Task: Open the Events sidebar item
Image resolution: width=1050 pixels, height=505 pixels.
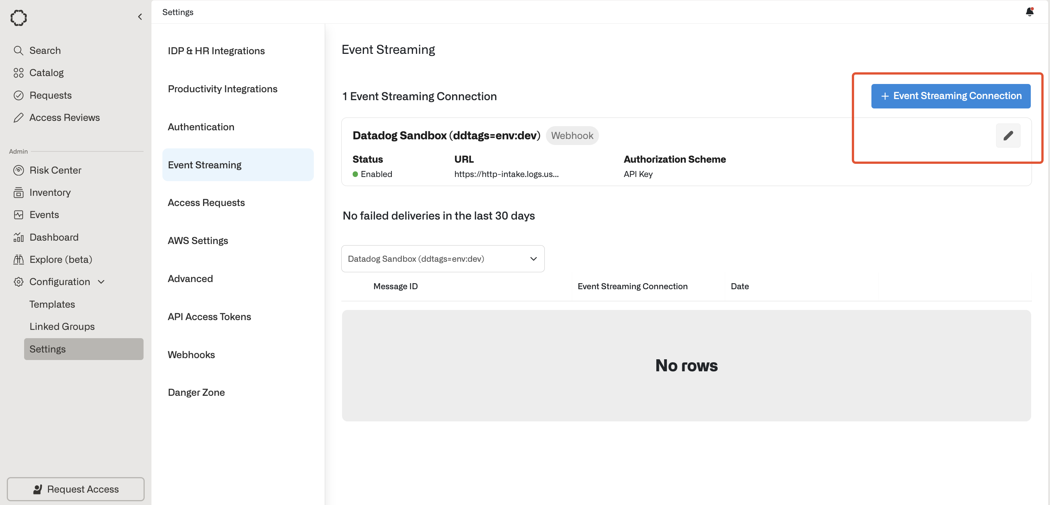Action: [x=44, y=214]
